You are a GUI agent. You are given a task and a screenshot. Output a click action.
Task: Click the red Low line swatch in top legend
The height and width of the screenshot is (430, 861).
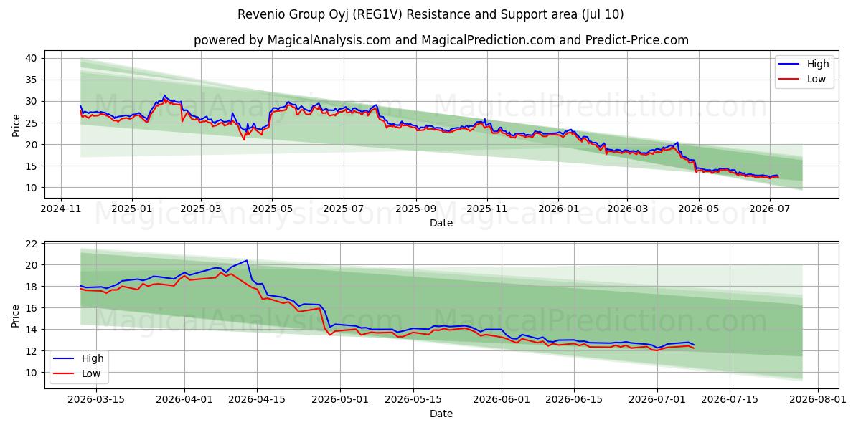pyautogui.click(x=790, y=80)
